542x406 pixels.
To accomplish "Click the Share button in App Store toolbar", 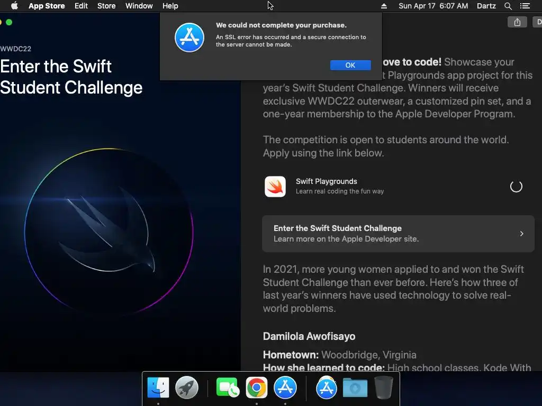I will (517, 22).
